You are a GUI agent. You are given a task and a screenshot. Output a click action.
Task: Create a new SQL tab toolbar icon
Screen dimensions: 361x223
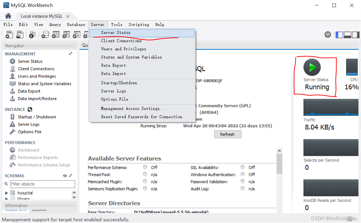pos(9,35)
